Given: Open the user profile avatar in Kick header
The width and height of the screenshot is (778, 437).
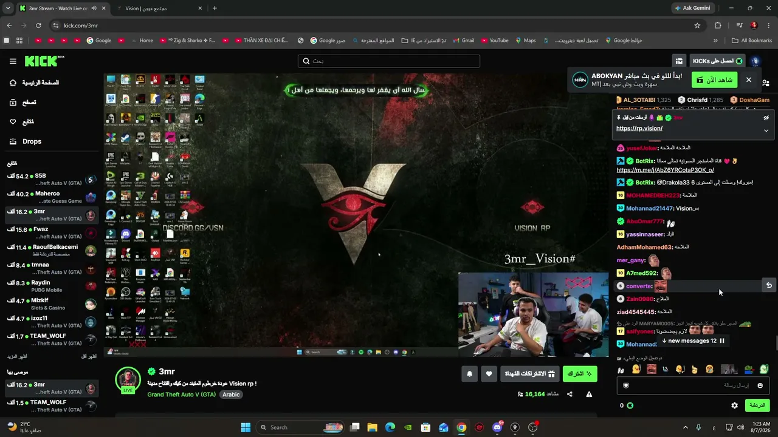Looking at the screenshot, I should point(755,61).
